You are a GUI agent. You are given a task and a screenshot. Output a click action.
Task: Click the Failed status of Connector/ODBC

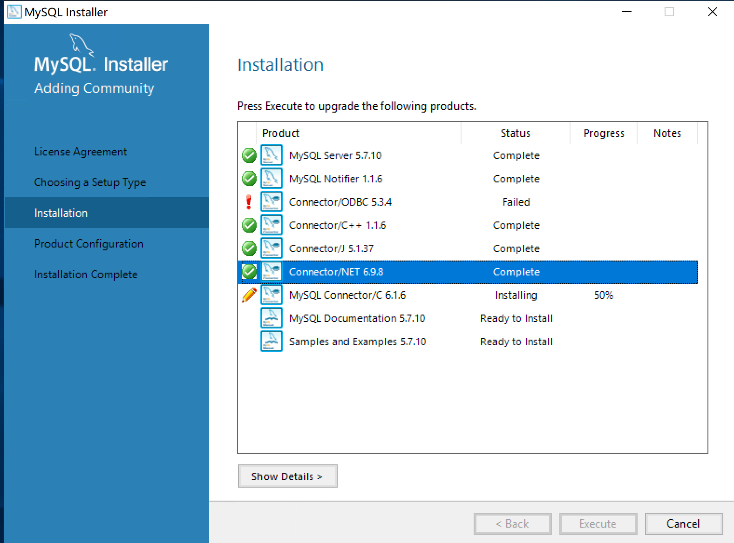coord(516,202)
